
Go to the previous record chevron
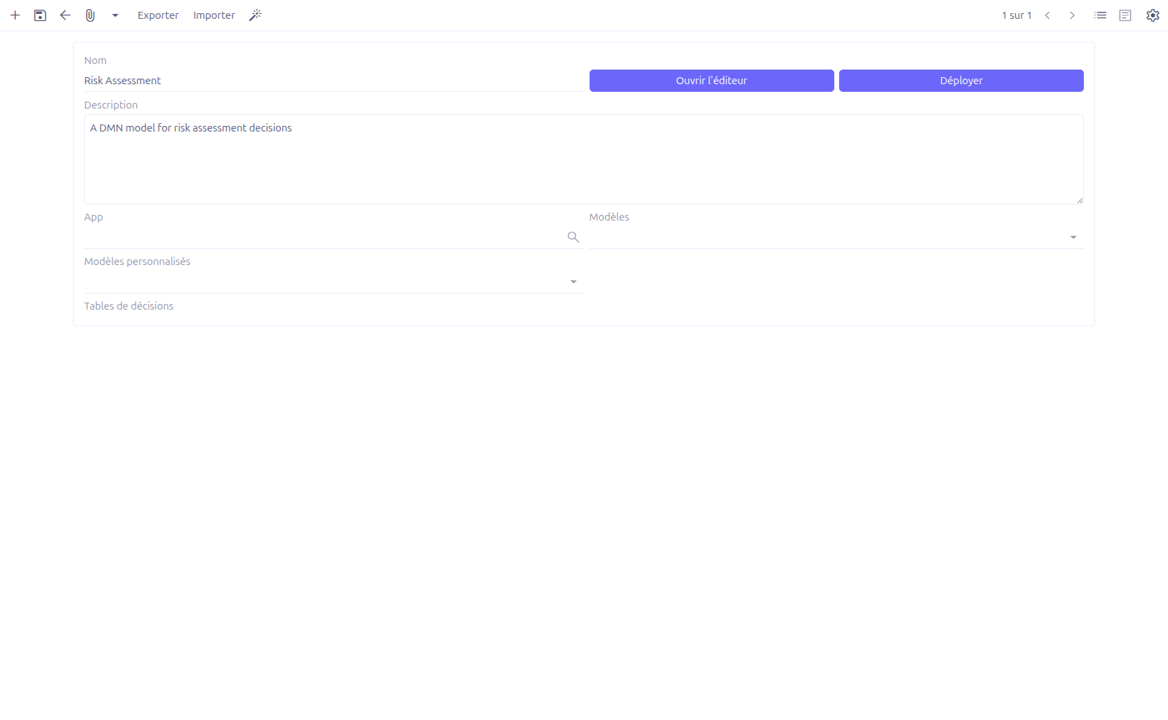pos(1048,15)
